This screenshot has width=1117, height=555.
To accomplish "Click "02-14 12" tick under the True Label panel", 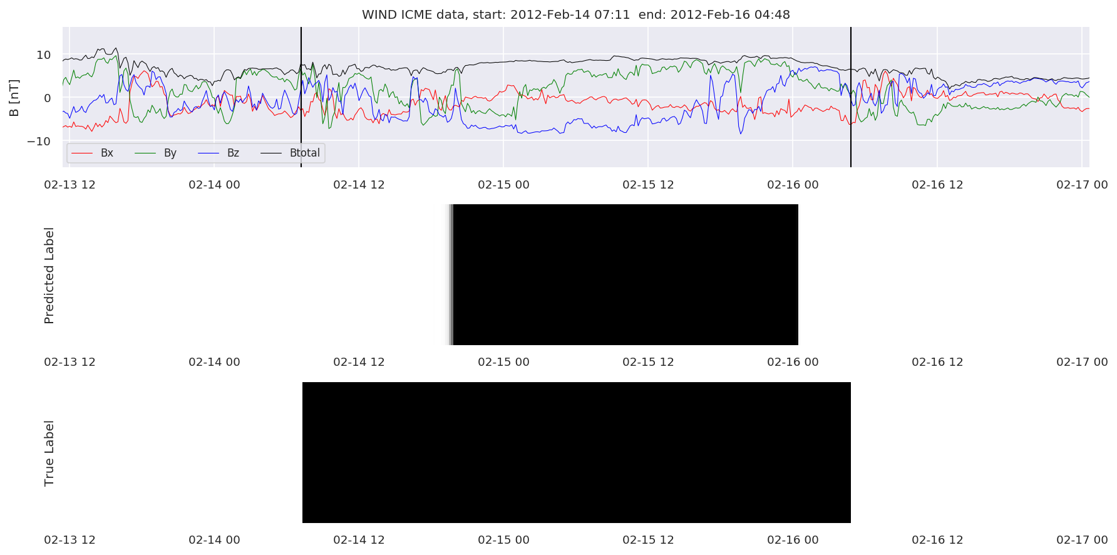I will (x=359, y=540).
